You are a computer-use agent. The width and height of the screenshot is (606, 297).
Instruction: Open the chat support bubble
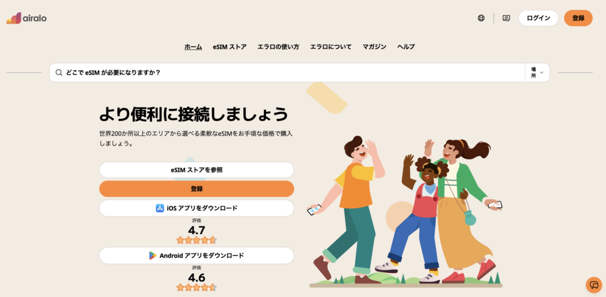594,285
